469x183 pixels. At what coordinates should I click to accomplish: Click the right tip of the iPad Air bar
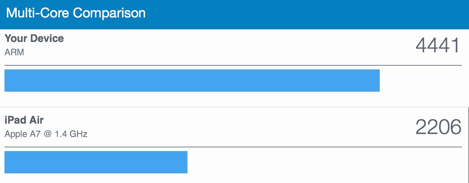[186, 162]
